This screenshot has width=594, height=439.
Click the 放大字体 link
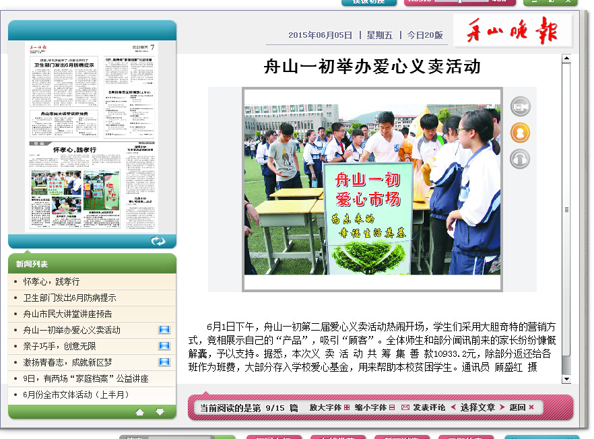(x=325, y=407)
